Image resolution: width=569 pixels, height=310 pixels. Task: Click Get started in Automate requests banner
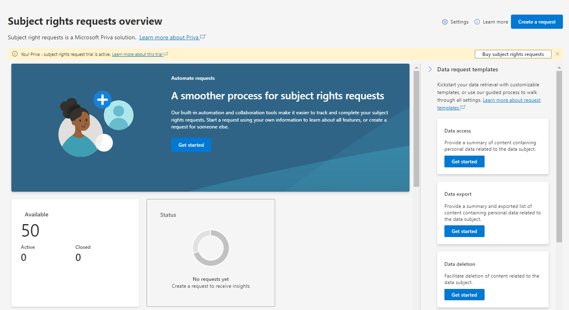pyautogui.click(x=191, y=145)
